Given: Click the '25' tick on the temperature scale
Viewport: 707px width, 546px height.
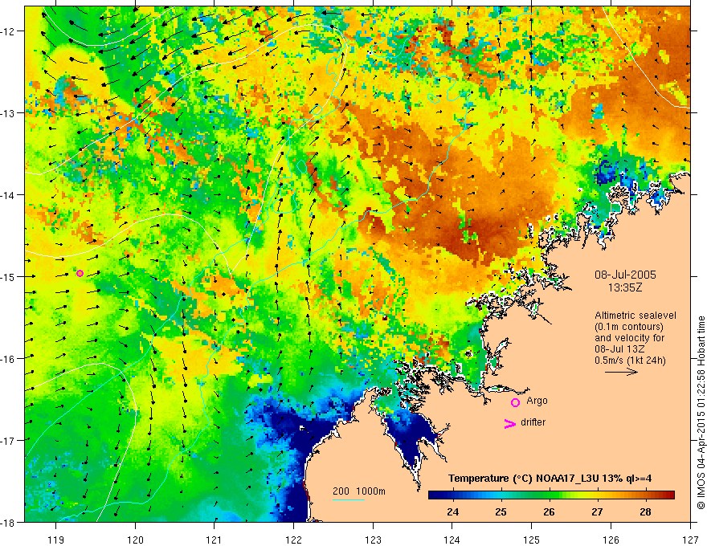Looking at the screenshot, I should pyautogui.click(x=501, y=511).
